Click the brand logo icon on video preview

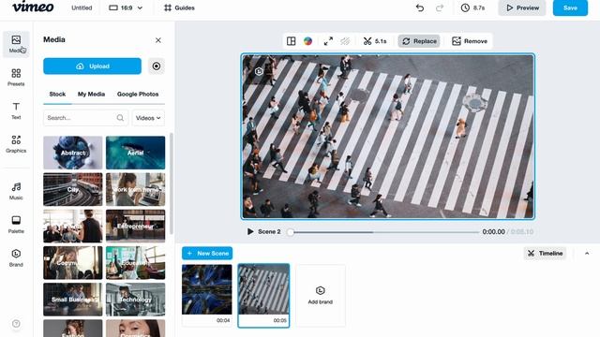259,71
